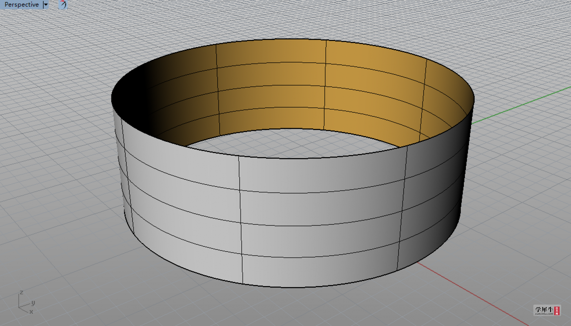The image size is (571, 326).
Task: Click the XYZ world axes icon
Action: click(26, 302)
